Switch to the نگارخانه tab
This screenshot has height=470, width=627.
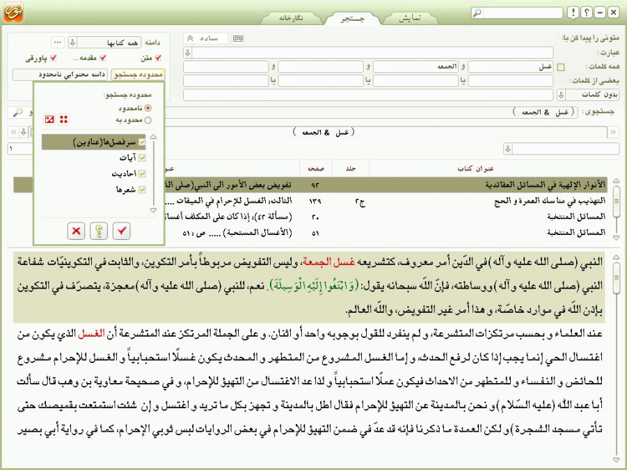tap(291, 18)
